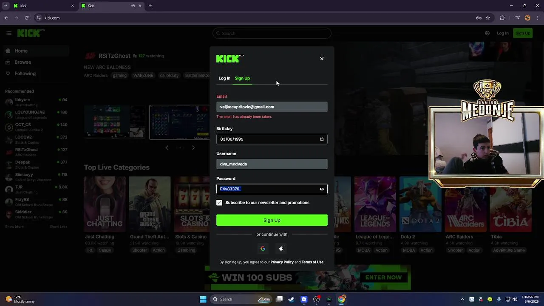Image resolution: width=544 pixels, height=306 pixels.
Task: Open the Terms of Use link
Action: tap(312, 262)
